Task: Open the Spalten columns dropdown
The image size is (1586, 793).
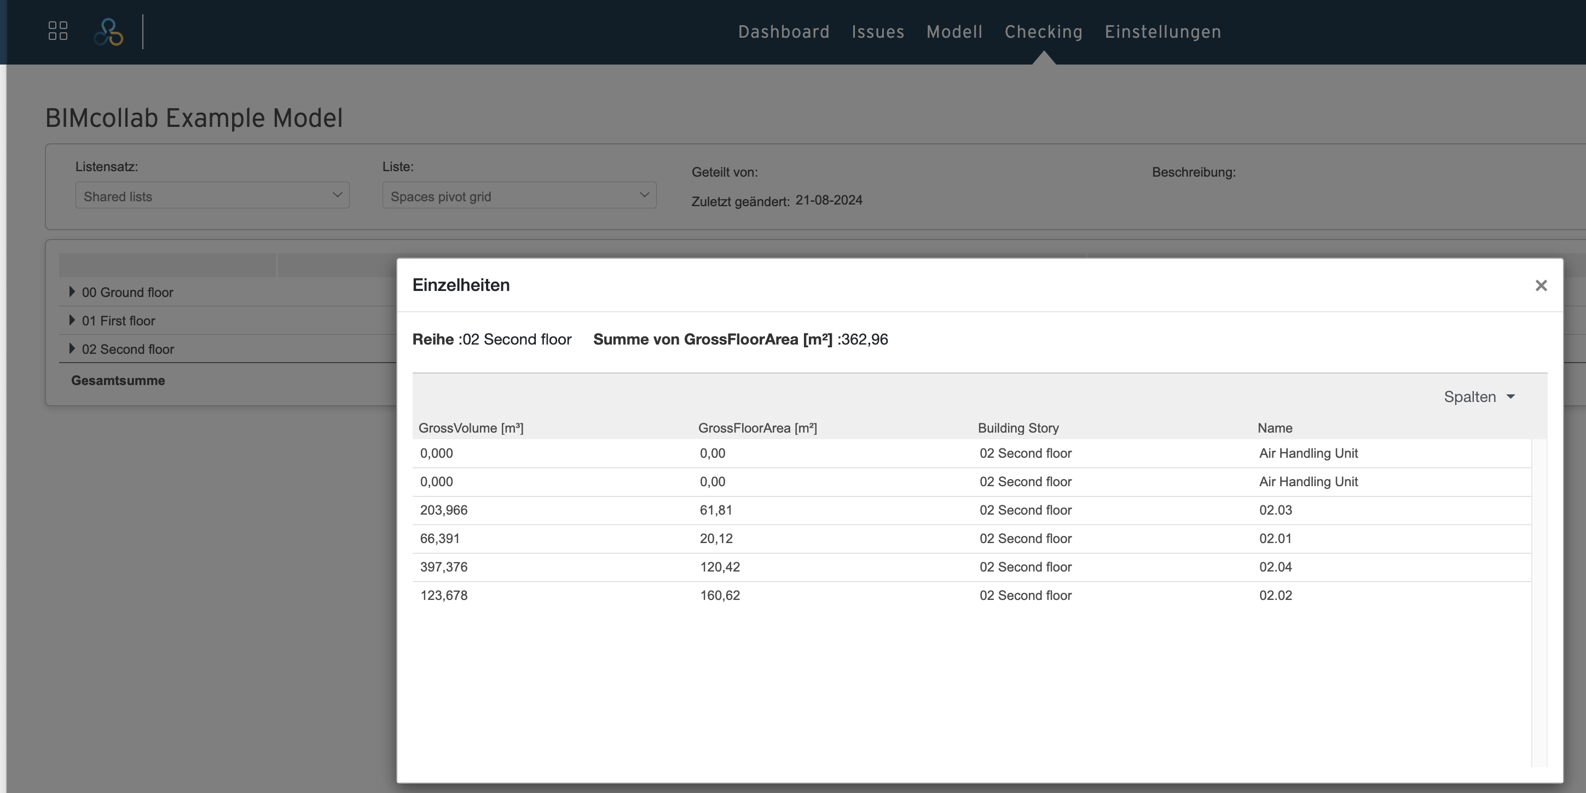Action: pos(1479,397)
